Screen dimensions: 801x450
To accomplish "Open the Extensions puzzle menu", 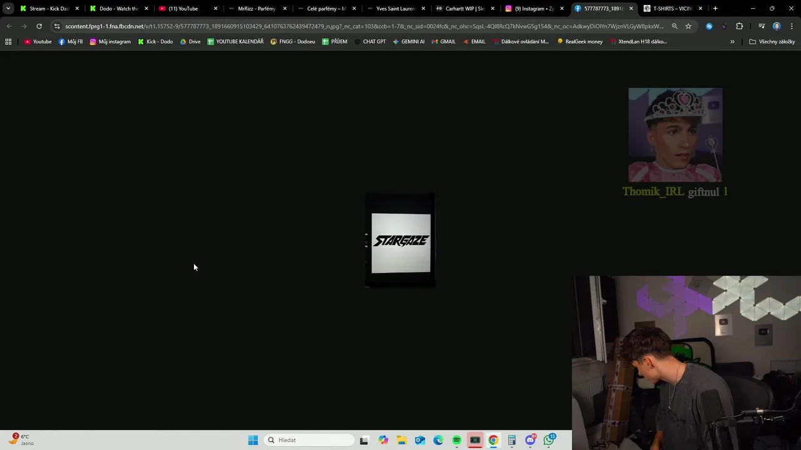I will point(740,26).
